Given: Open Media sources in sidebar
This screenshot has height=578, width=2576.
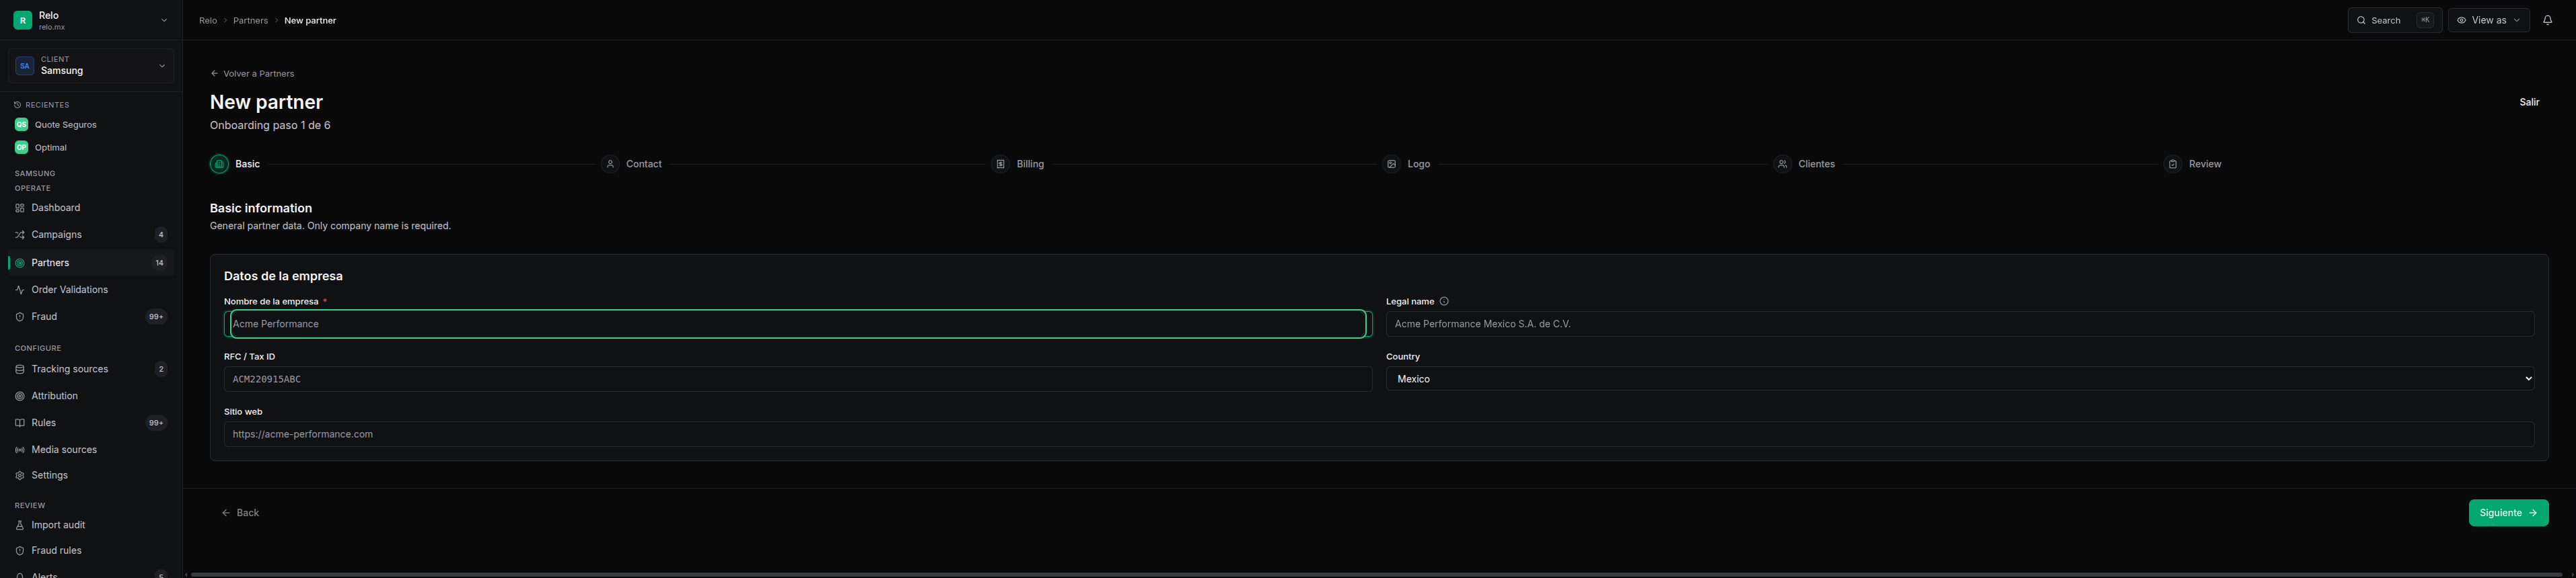Looking at the screenshot, I should click(91, 450).
